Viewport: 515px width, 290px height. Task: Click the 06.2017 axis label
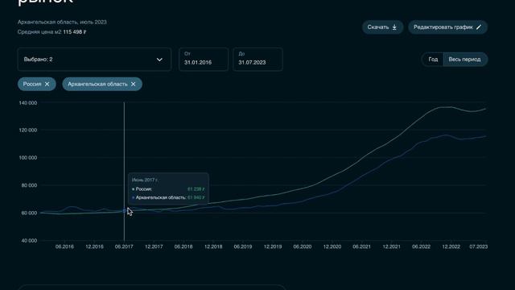click(x=124, y=246)
